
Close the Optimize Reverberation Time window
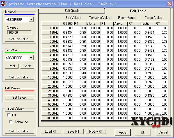coord(170,4)
